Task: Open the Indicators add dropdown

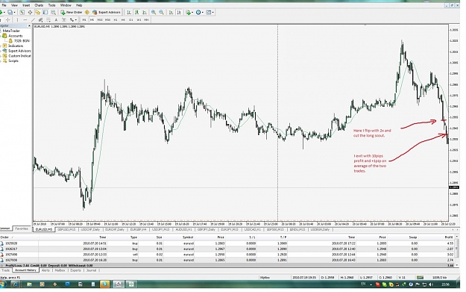Action: [x=189, y=12]
